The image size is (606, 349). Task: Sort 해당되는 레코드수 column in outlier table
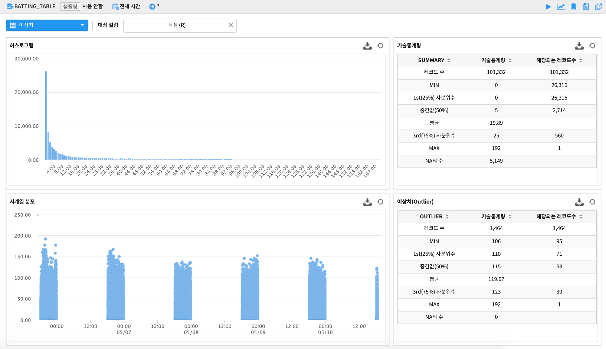pos(559,217)
